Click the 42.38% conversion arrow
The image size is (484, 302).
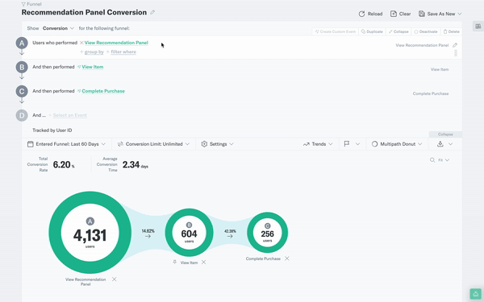pyautogui.click(x=230, y=236)
